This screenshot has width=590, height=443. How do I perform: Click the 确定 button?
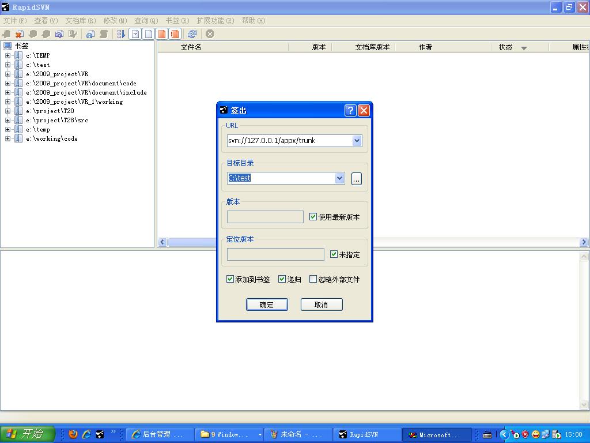pyautogui.click(x=267, y=305)
